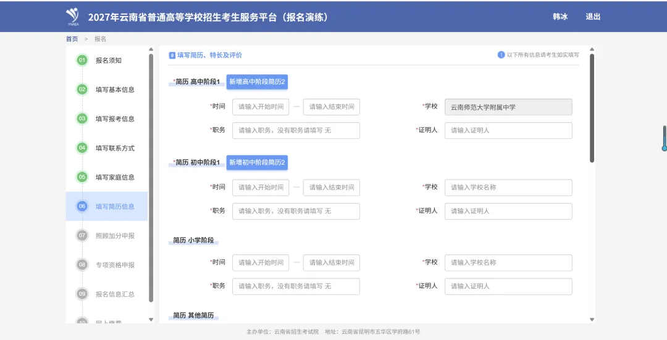
Task: Select step 07 circle icon
Action: (82, 235)
